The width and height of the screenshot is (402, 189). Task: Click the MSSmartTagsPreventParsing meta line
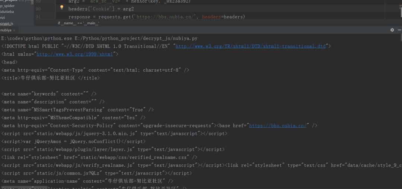[x=77, y=110]
